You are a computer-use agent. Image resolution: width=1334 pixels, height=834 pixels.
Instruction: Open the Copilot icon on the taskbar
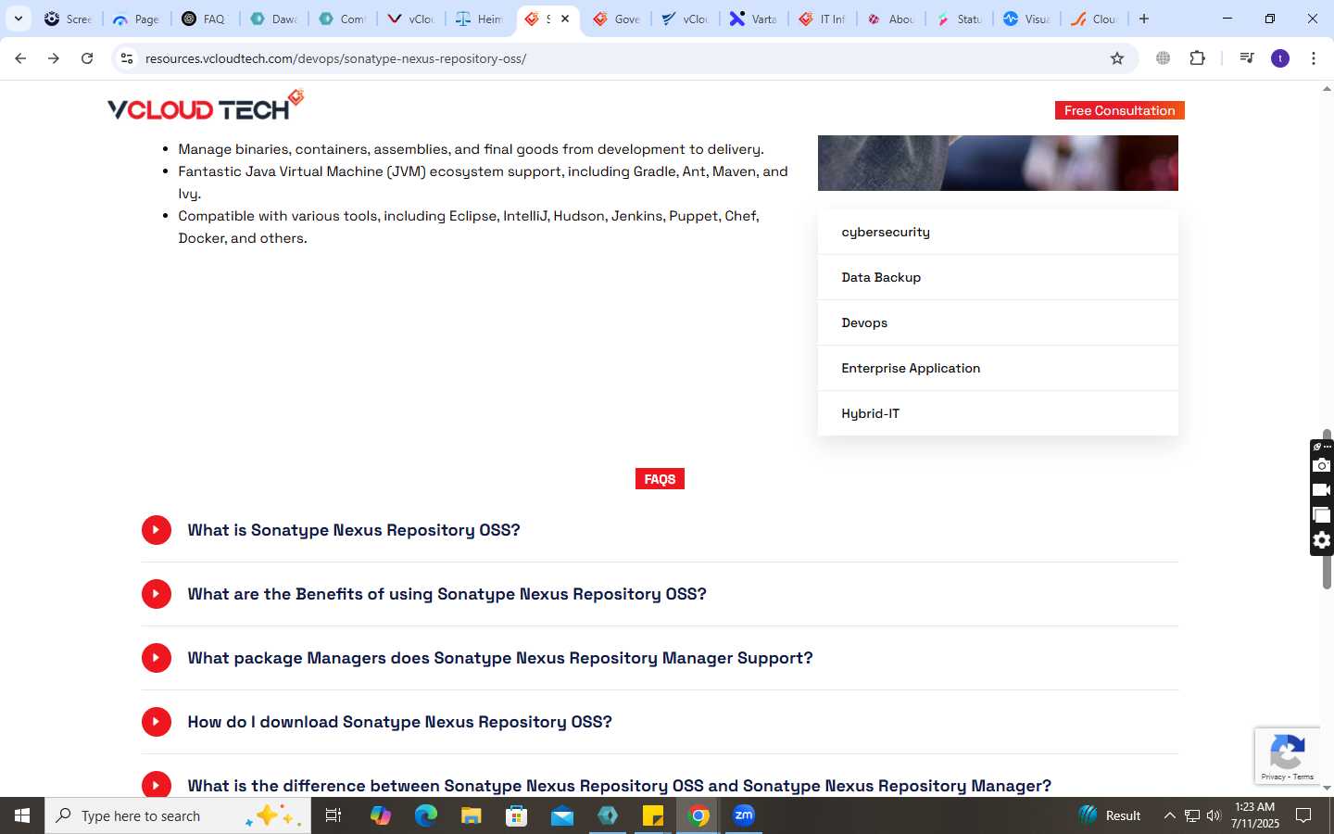[x=380, y=815]
